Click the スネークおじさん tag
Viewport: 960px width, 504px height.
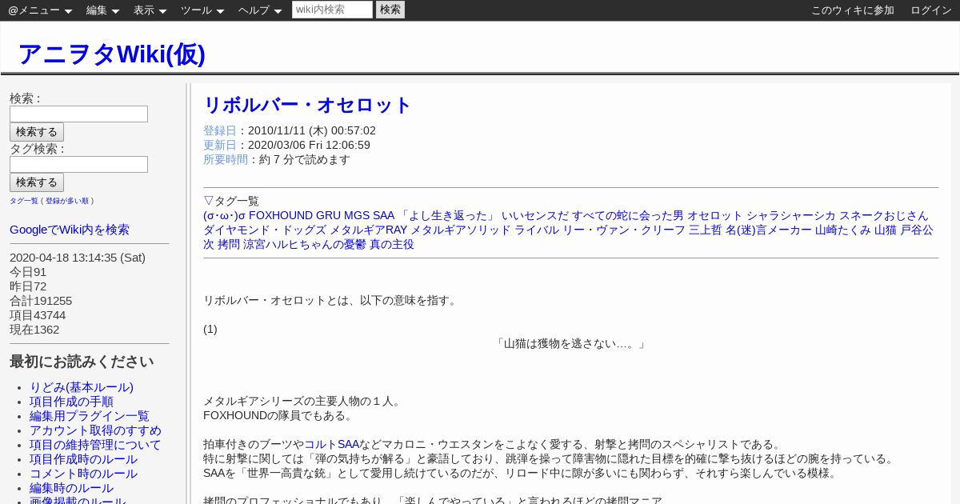tap(884, 216)
